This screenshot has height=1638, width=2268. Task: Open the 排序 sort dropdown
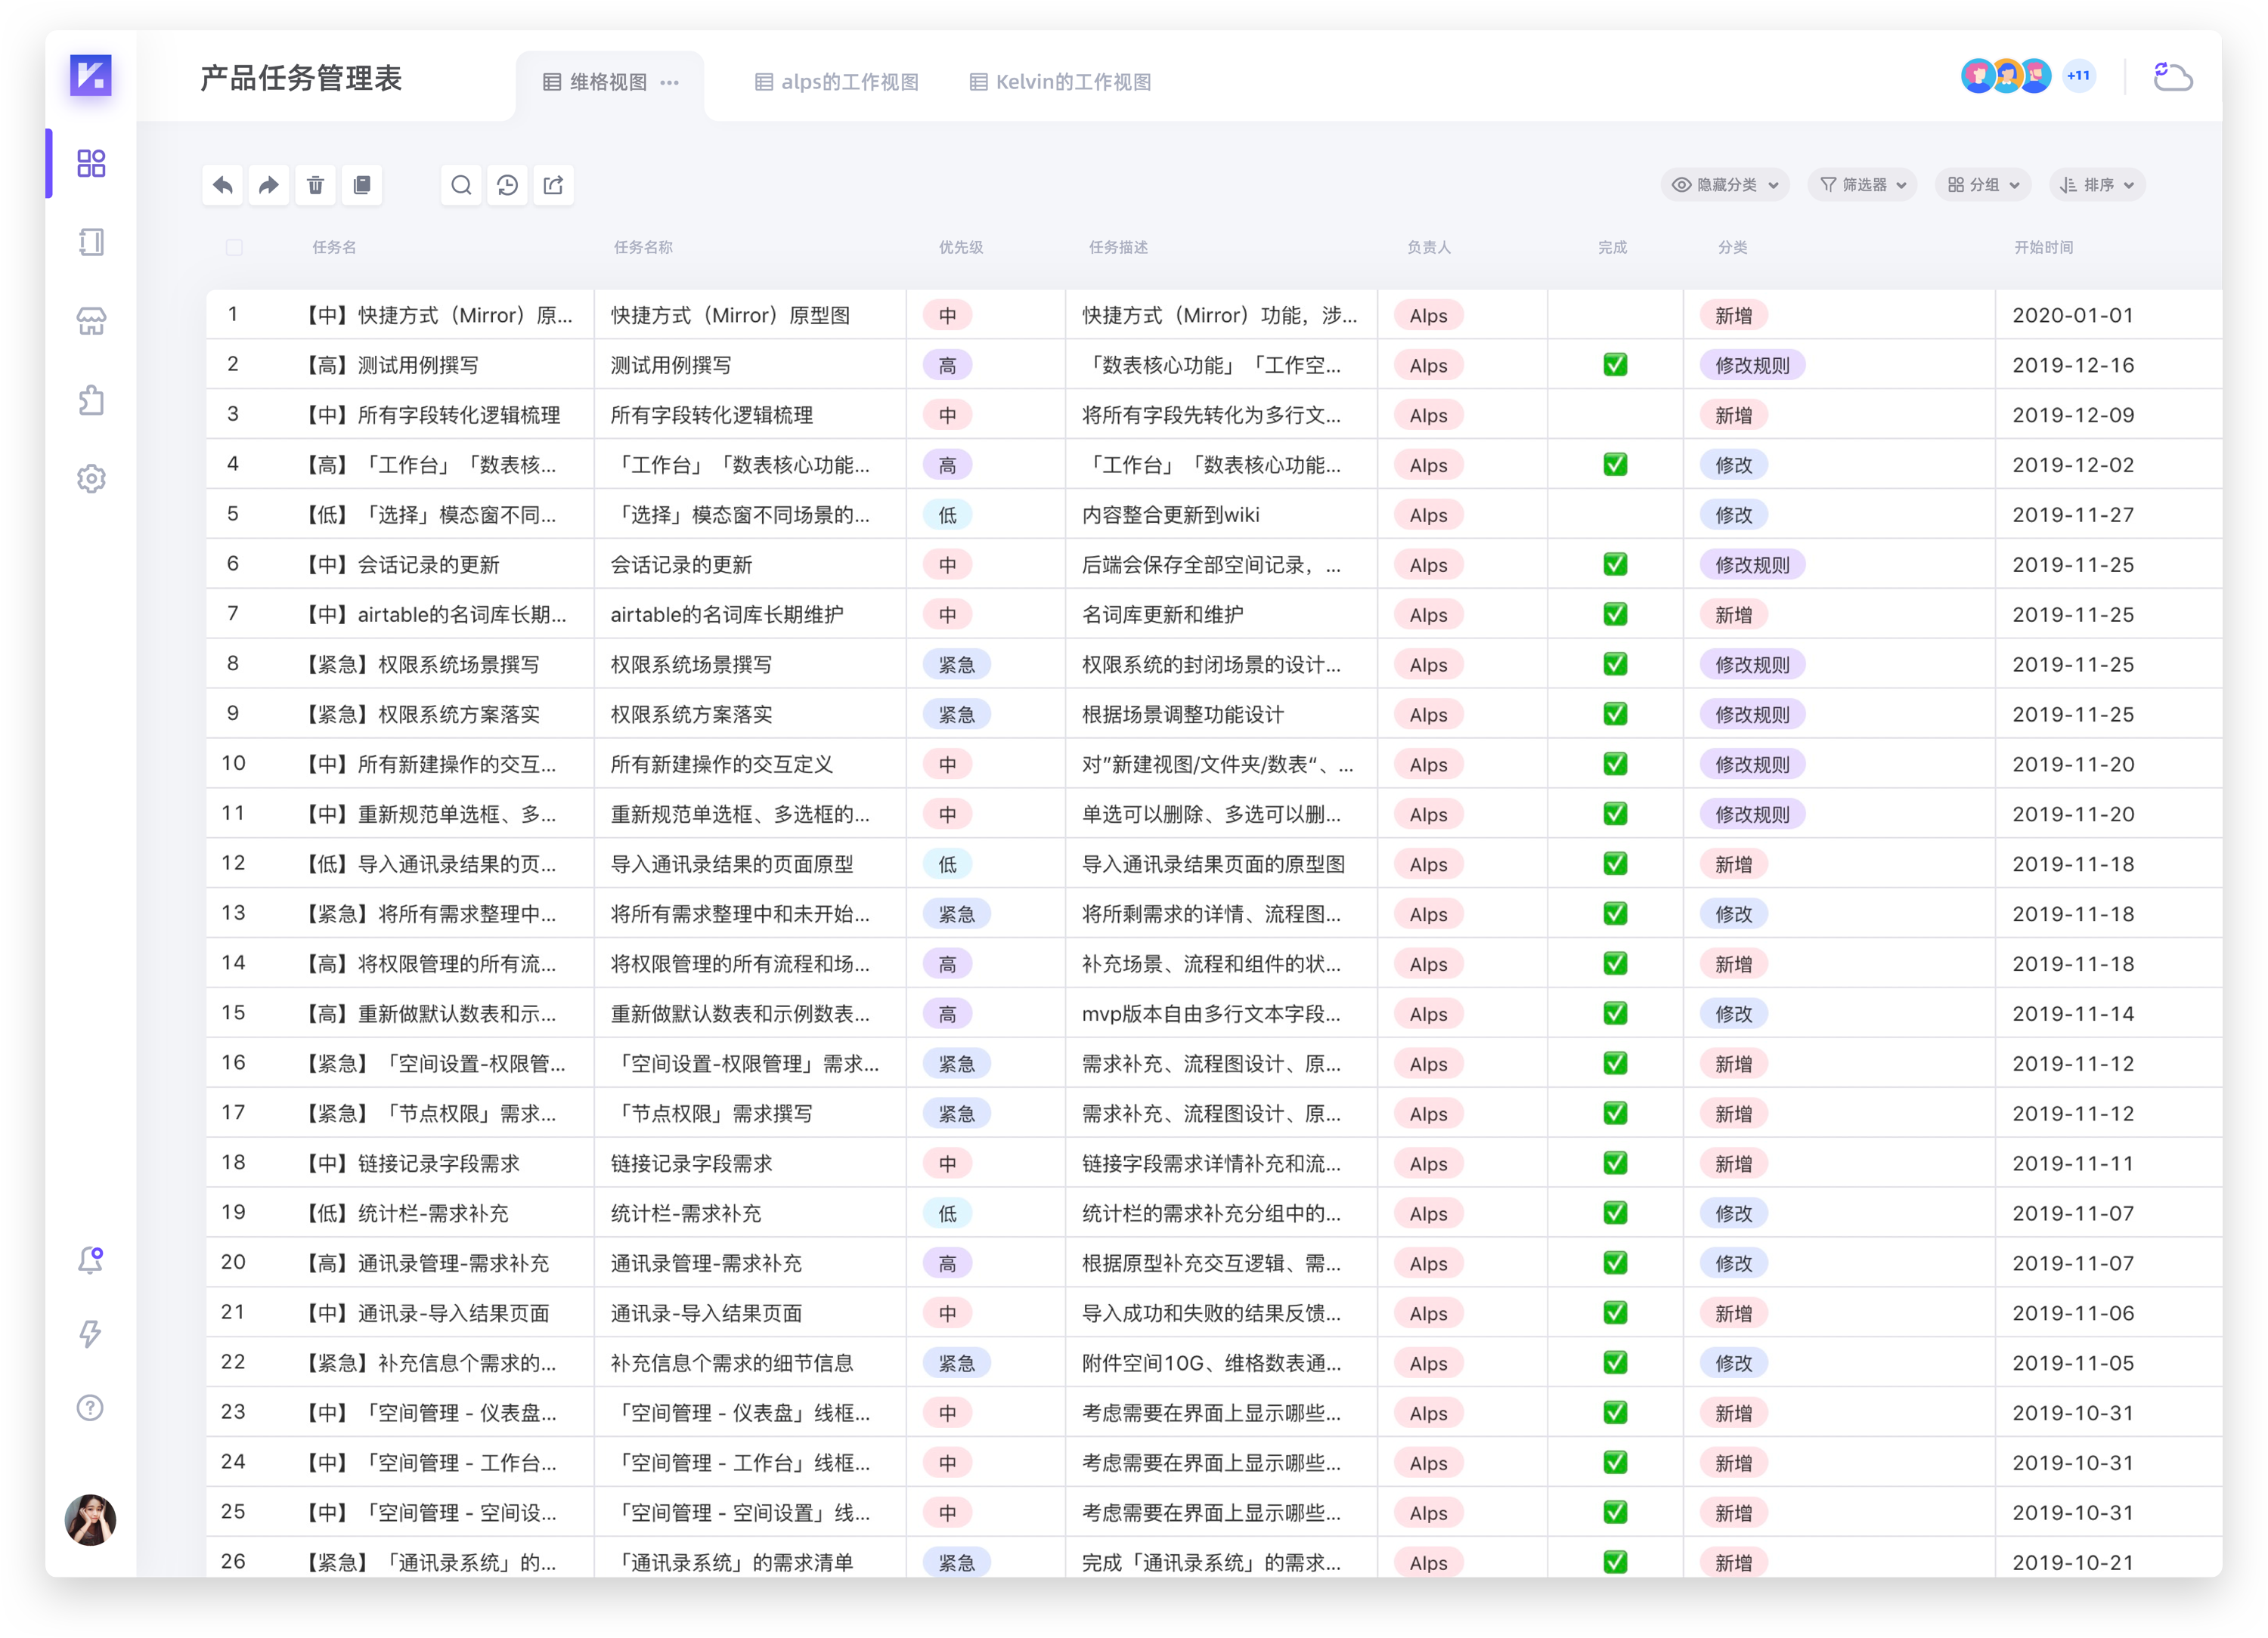(x=2098, y=185)
